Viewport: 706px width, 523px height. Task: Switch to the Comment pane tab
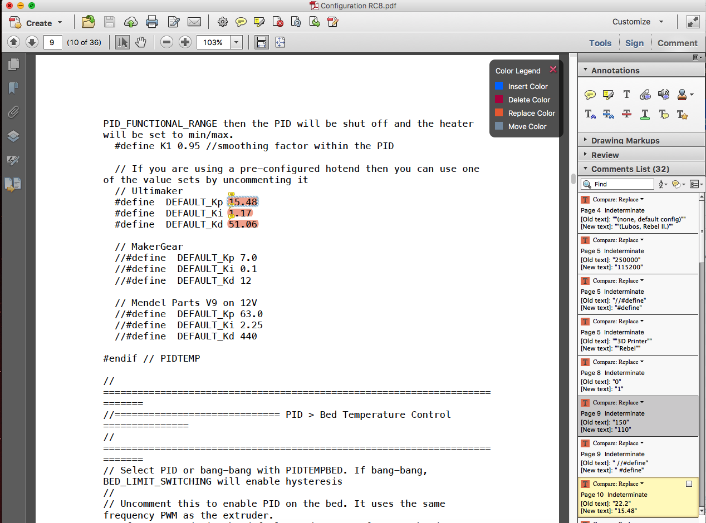pos(677,43)
